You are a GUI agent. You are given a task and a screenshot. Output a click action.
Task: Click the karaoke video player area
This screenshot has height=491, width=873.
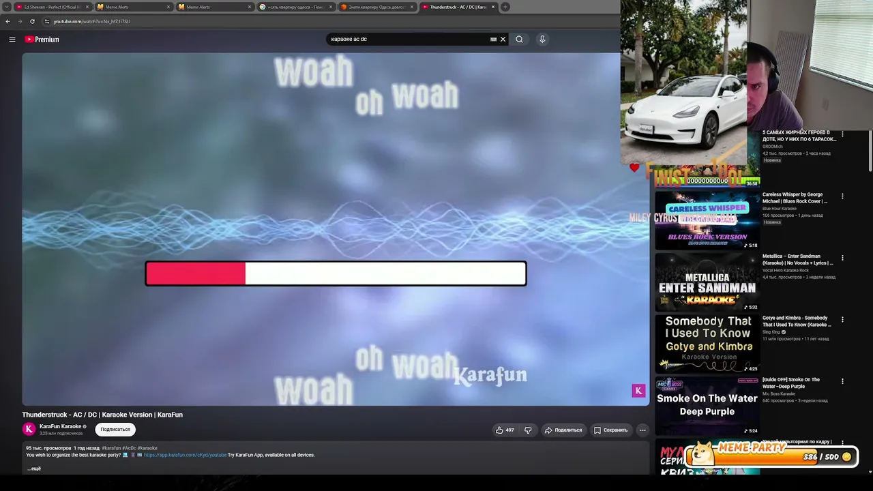(336, 229)
